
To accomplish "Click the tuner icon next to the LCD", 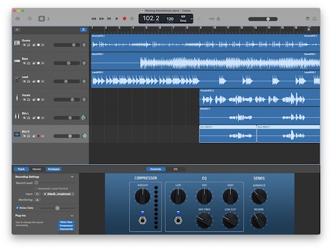I will [199, 19].
